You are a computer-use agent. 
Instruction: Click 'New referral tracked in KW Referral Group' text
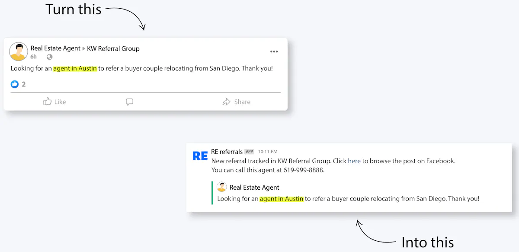click(271, 161)
